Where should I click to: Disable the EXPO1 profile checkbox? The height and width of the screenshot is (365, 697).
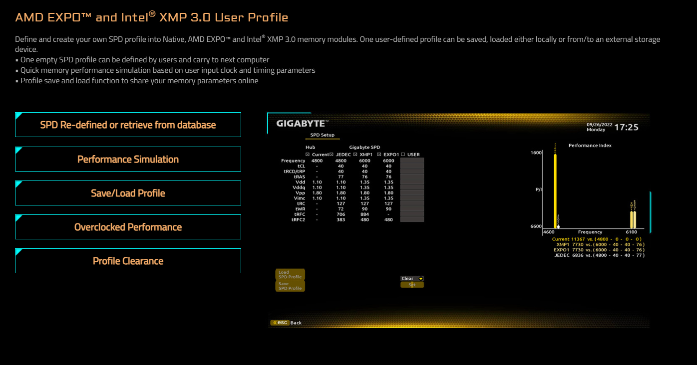click(x=379, y=155)
